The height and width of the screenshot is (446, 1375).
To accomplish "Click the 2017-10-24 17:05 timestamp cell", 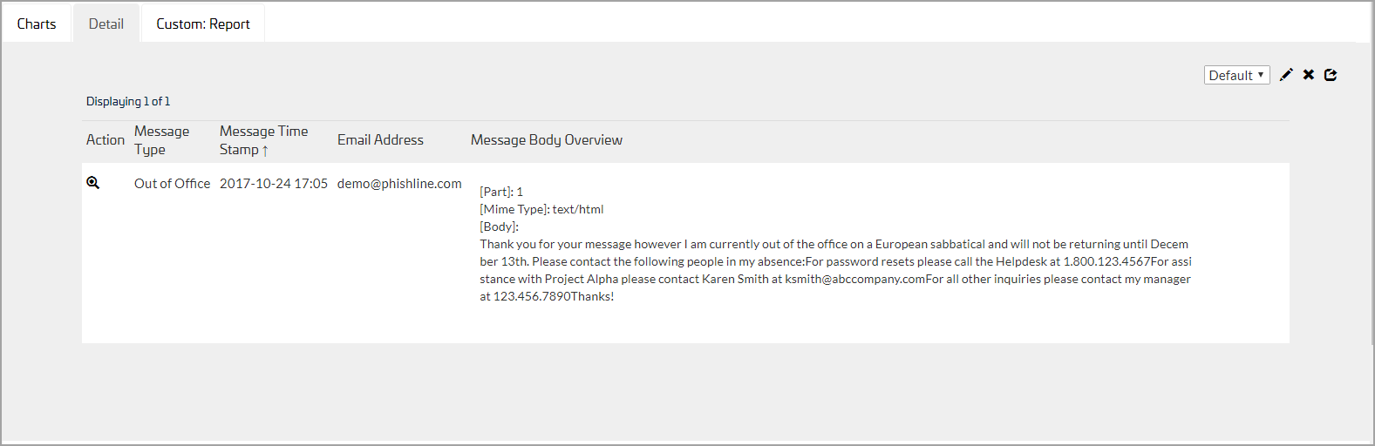I will point(274,183).
